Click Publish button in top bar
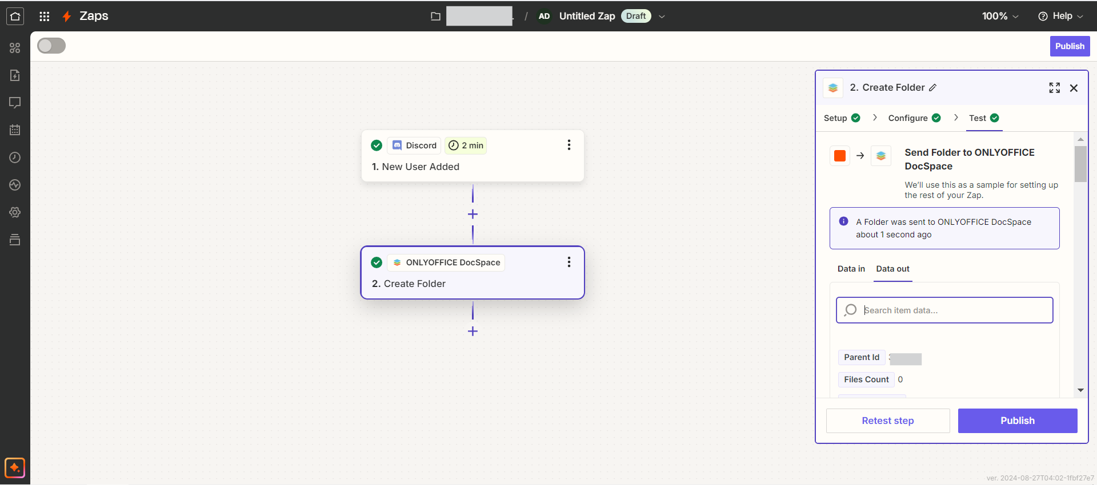The image size is (1097, 485). [1070, 46]
